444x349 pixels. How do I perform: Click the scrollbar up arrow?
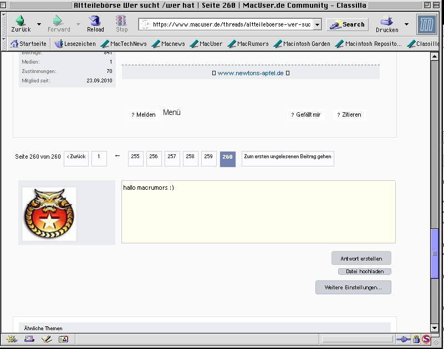click(x=435, y=56)
